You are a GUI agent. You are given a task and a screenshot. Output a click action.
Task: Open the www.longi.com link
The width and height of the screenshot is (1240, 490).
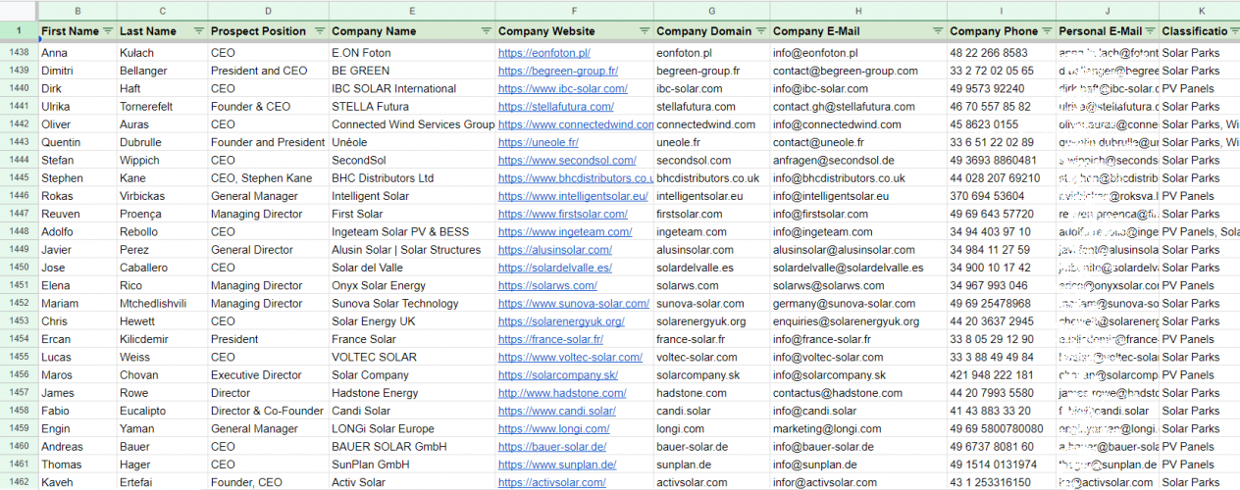(553, 428)
